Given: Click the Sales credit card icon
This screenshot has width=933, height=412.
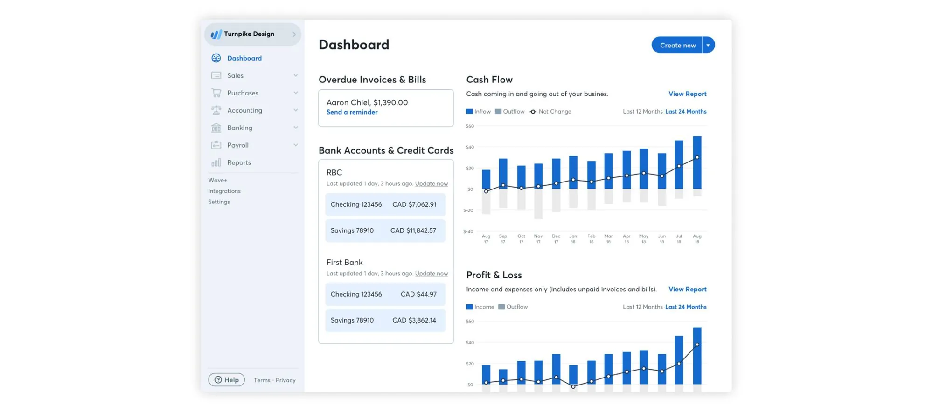Looking at the screenshot, I should pyautogui.click(x=216, y=75).
